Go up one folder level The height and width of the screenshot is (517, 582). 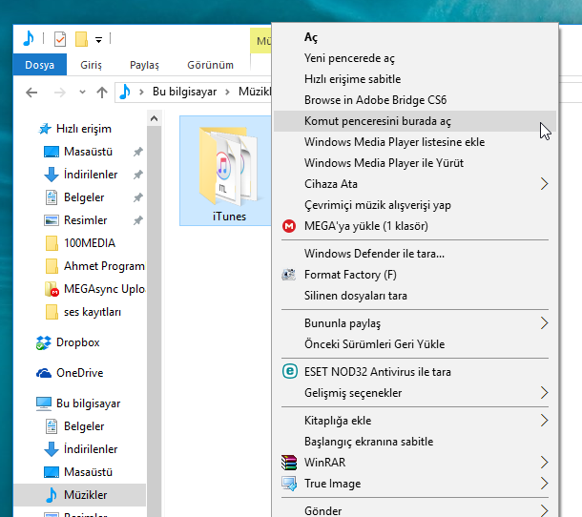[102, 92]
